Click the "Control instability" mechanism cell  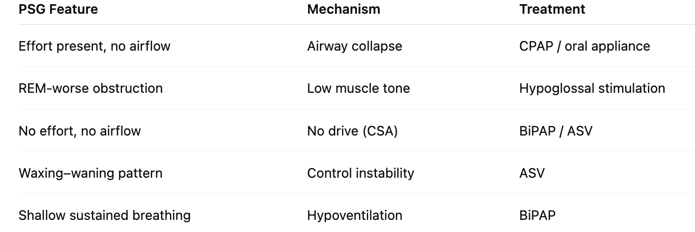pos(361,173)
